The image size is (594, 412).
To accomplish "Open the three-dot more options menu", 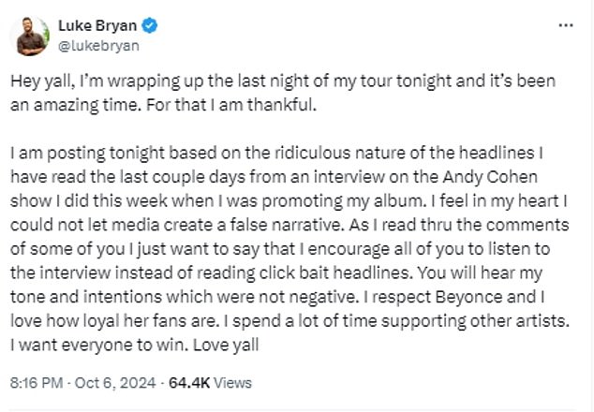I will pos(566,25).
